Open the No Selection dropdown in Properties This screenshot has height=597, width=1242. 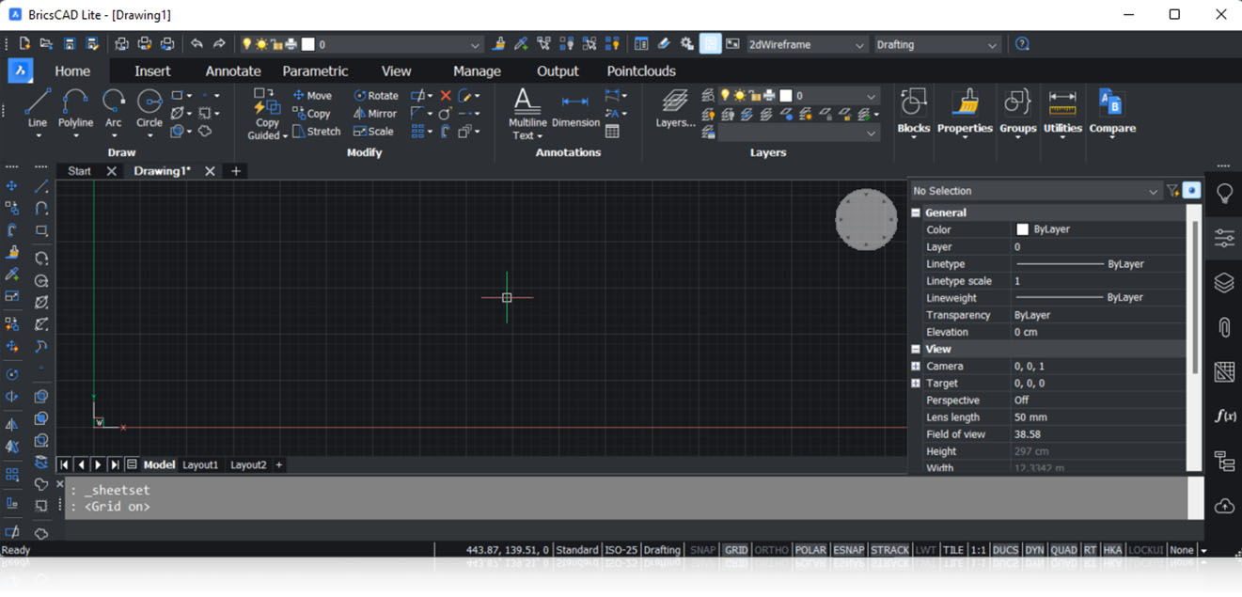(x=1036, y=191)
